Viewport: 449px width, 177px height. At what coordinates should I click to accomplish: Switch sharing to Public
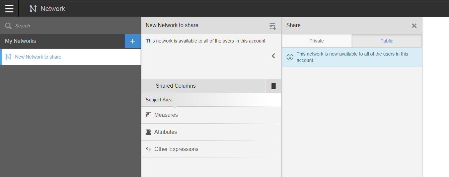386,41
